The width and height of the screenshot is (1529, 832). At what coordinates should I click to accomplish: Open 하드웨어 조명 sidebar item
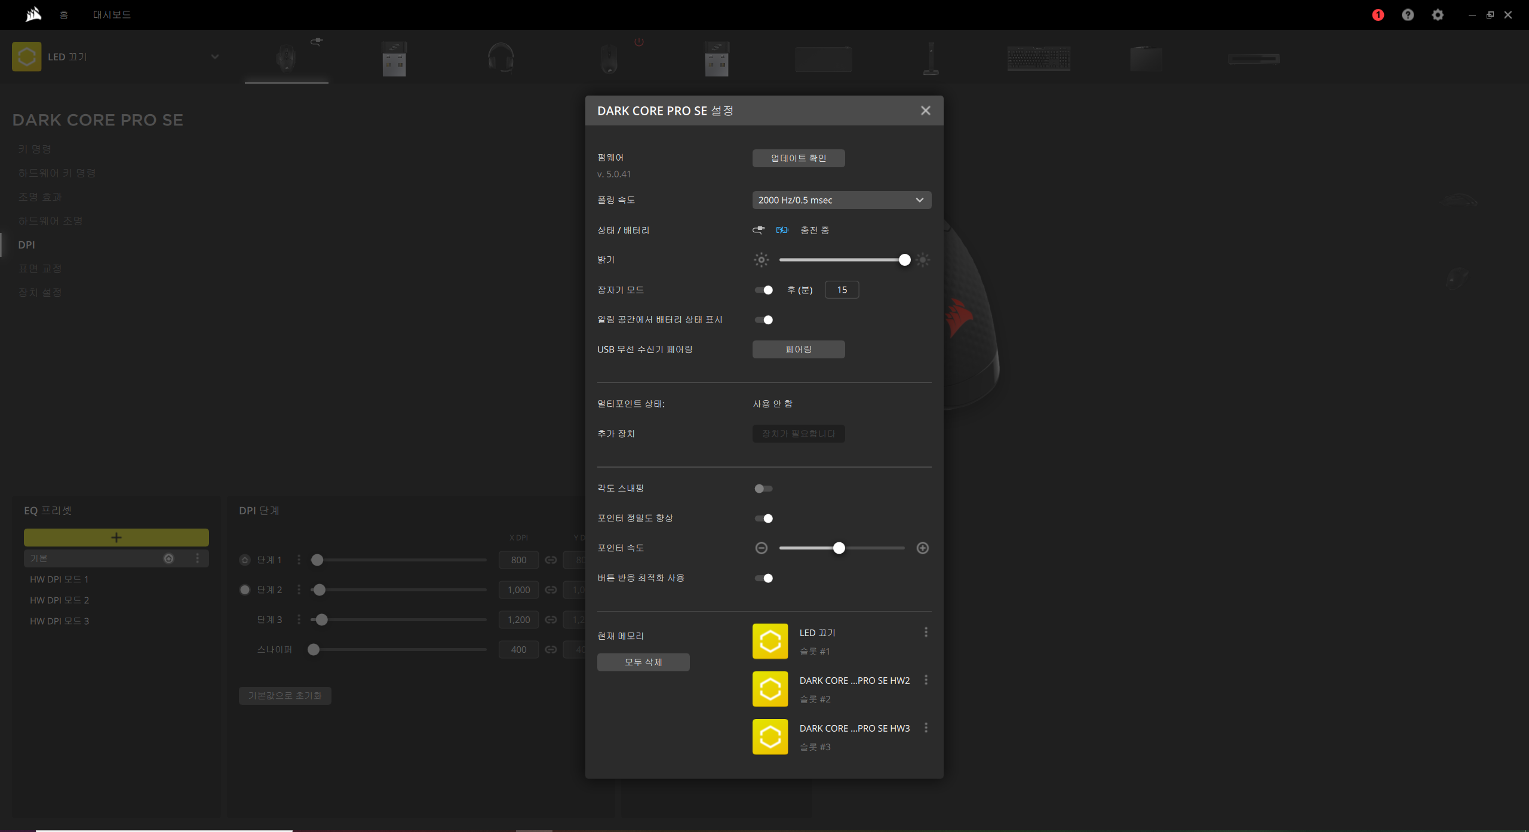pyautogui.click(x=51, y=221)
